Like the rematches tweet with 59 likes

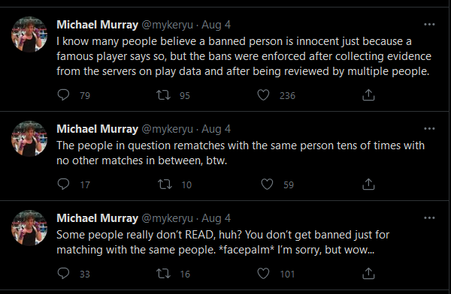tap(267, 184)
